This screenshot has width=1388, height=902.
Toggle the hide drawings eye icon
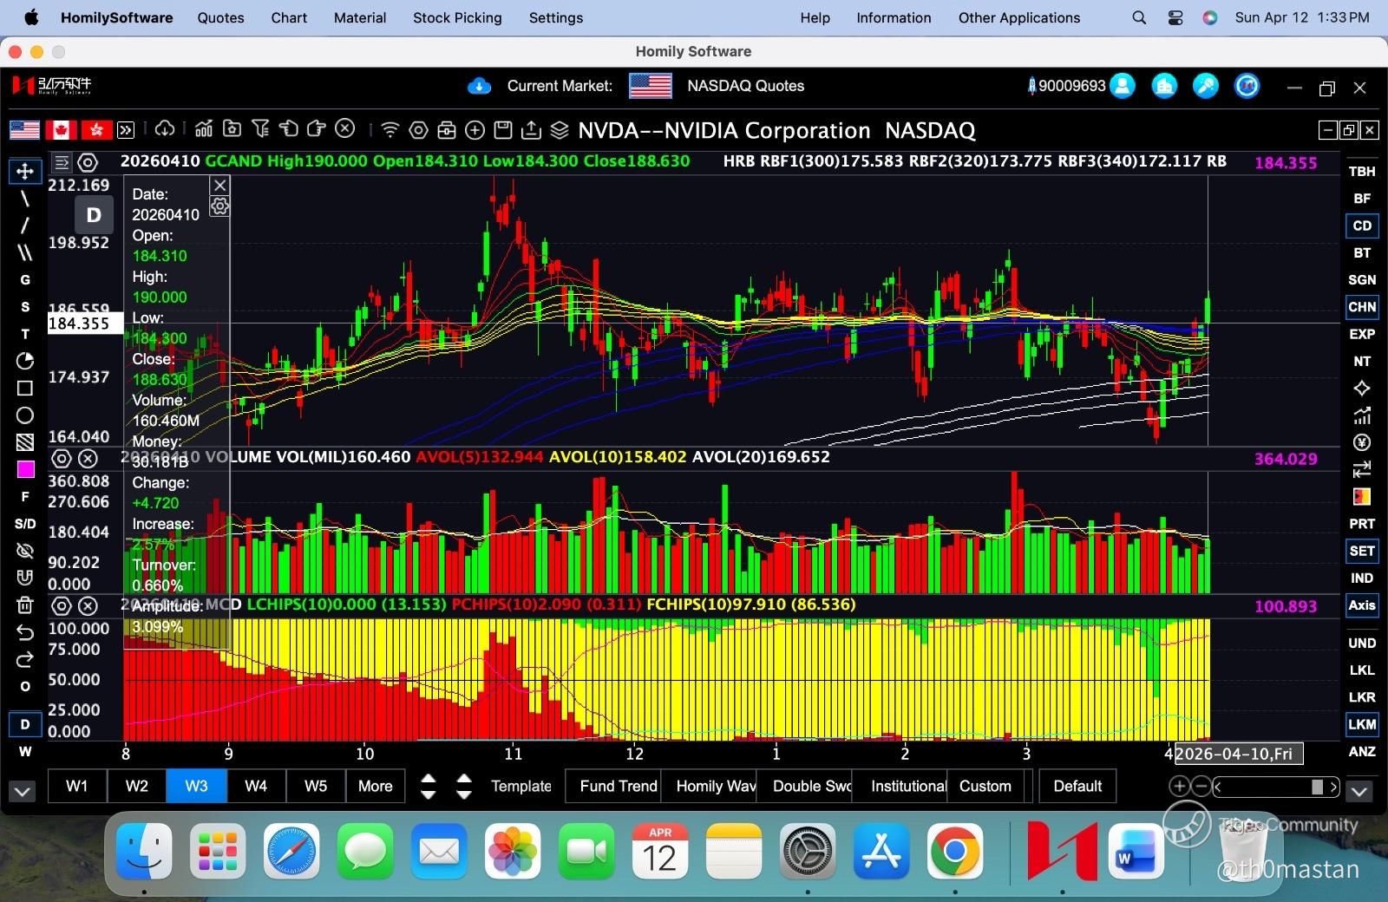[25, 551]
